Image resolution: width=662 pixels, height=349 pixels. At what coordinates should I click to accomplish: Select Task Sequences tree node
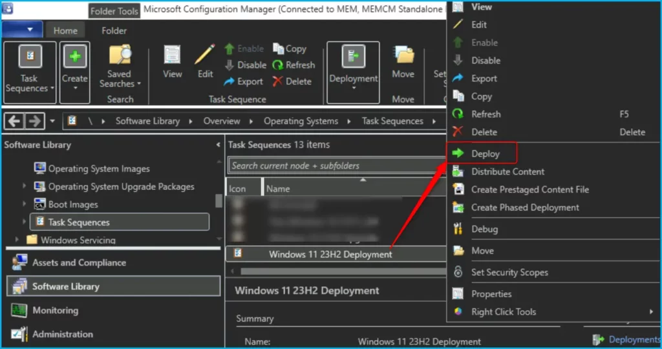click(x=120, y=222)
